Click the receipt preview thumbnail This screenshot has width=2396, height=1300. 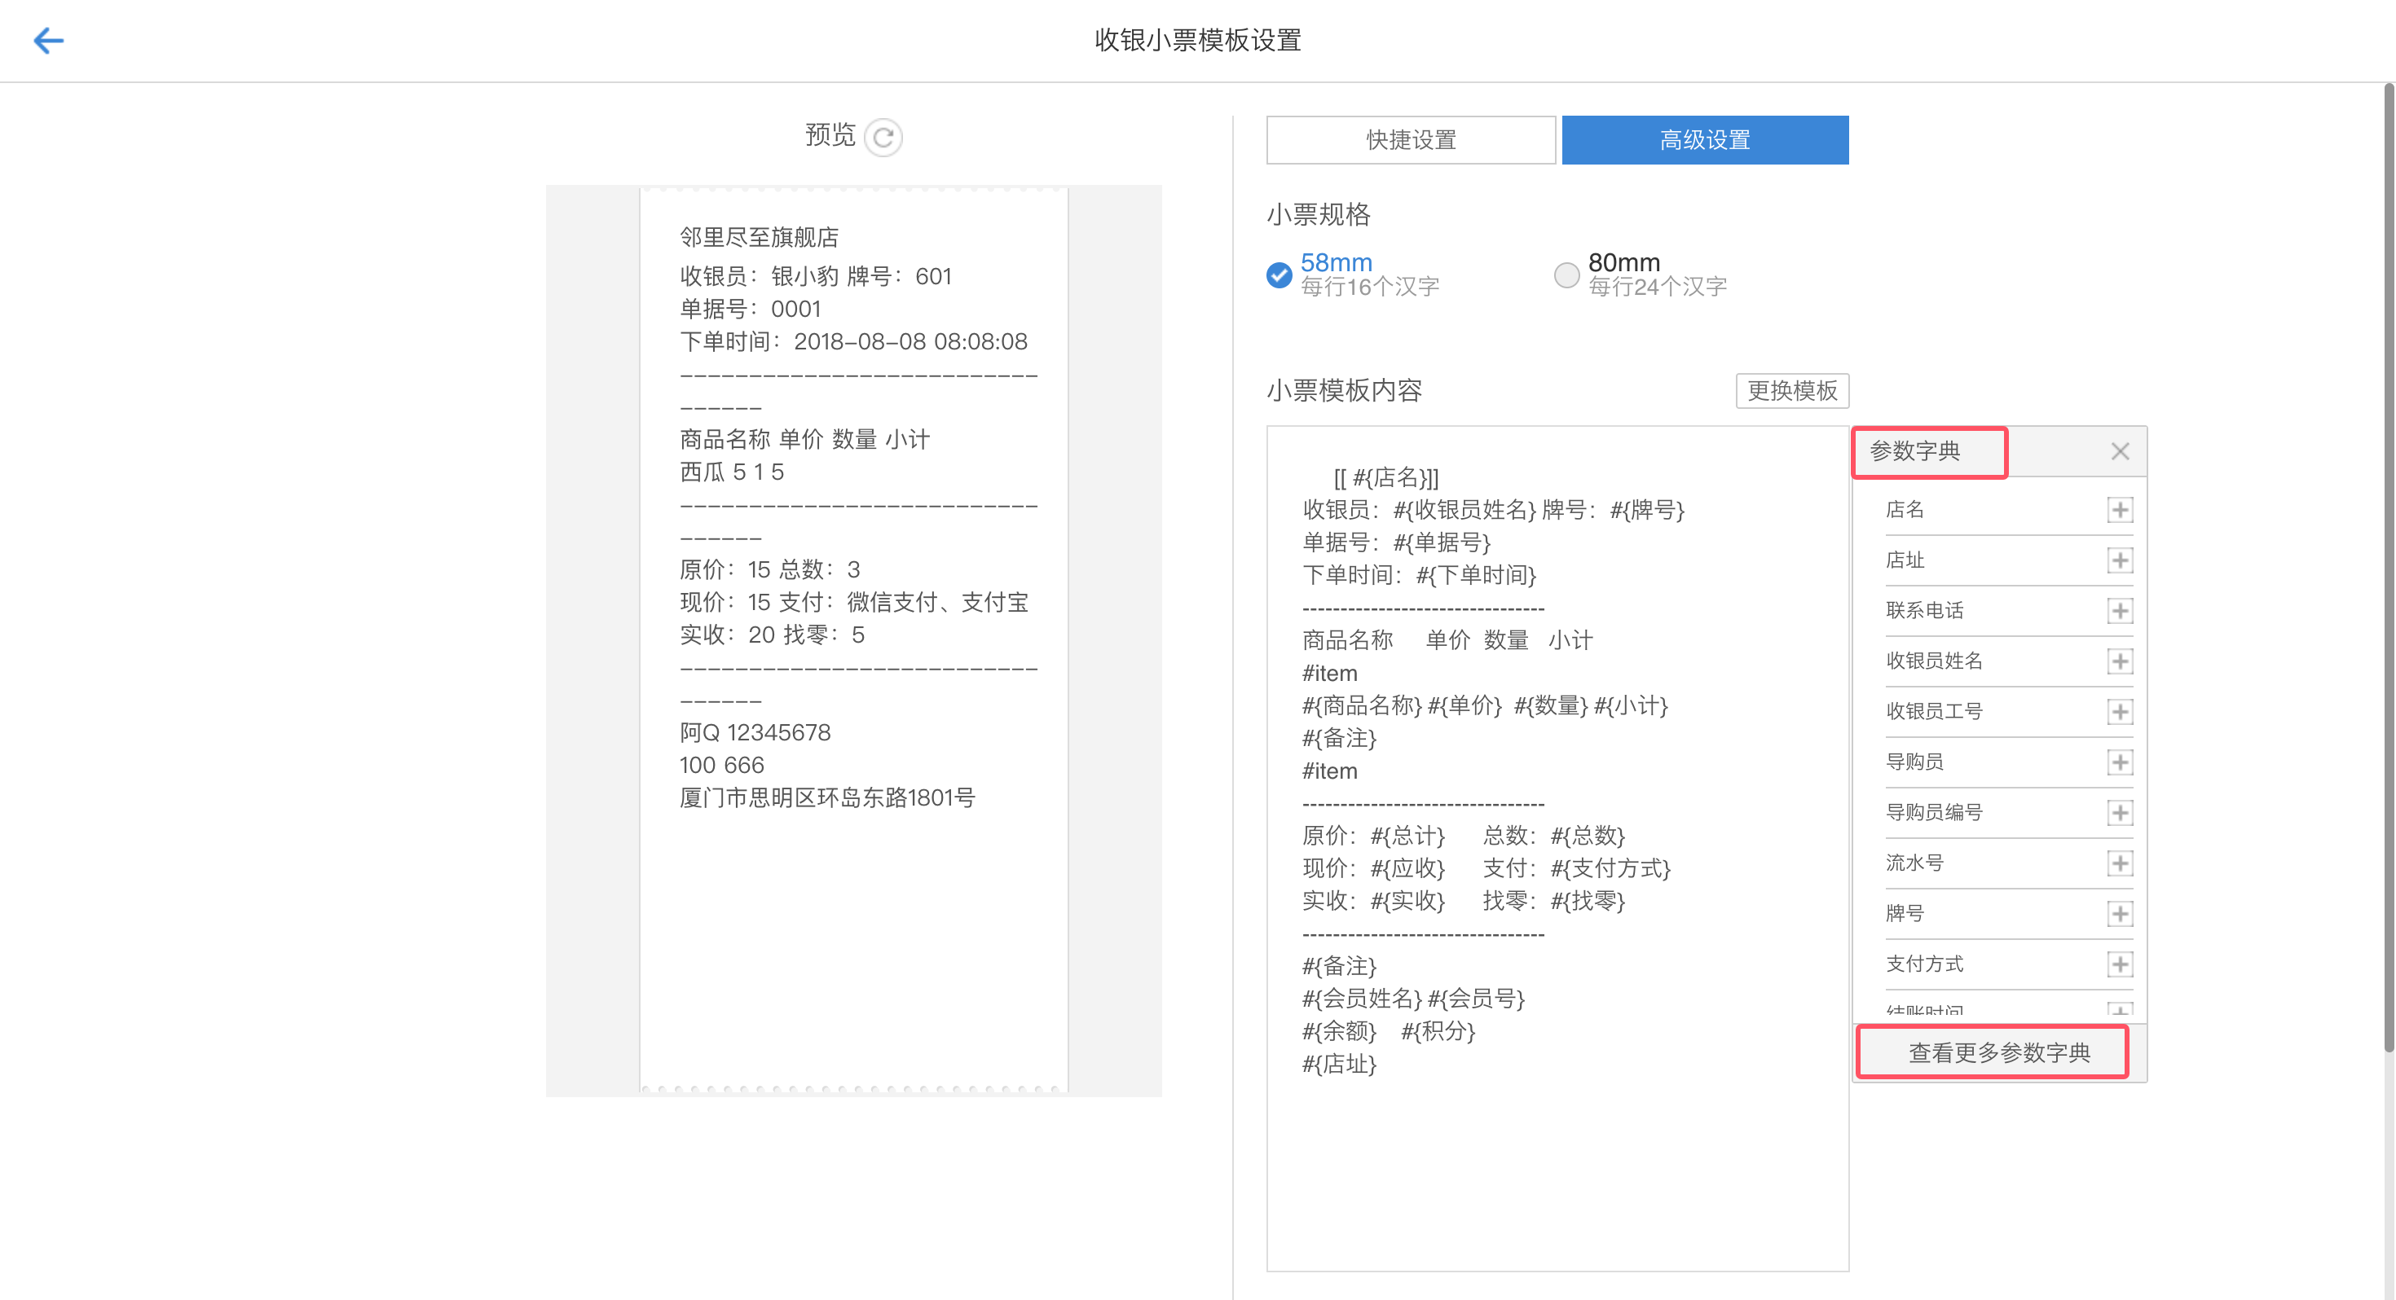tap(853, 639)
